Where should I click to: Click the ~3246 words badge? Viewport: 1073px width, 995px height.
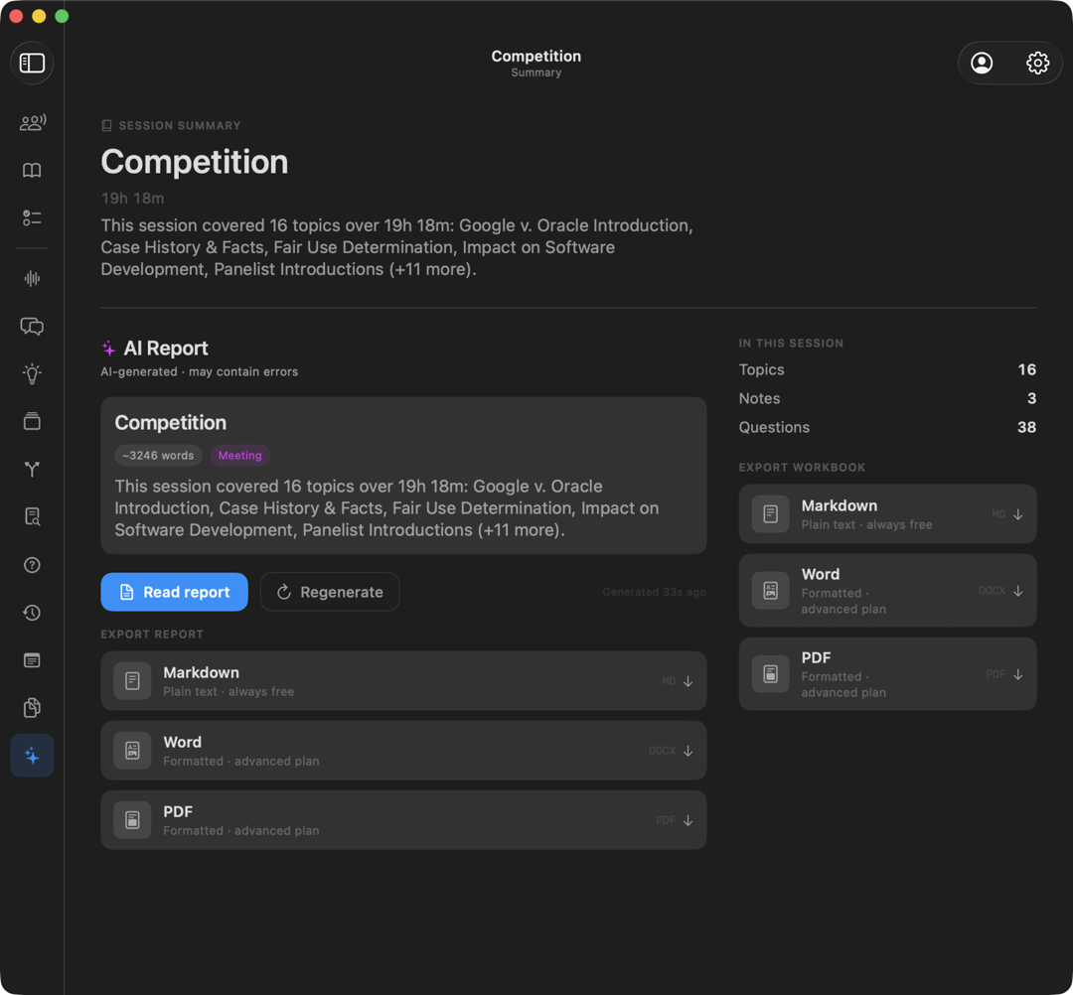click(158, 456)
